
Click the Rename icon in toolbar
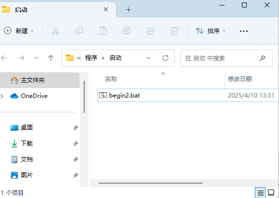coord(127,31)
